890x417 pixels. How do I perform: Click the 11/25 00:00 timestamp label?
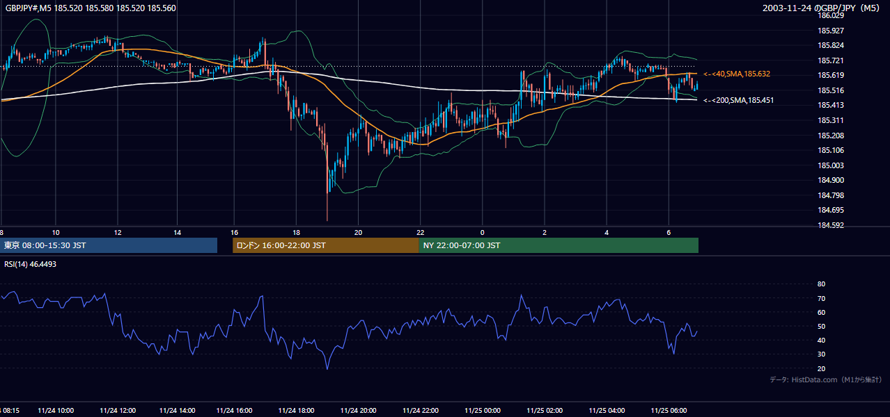[482, 410]
